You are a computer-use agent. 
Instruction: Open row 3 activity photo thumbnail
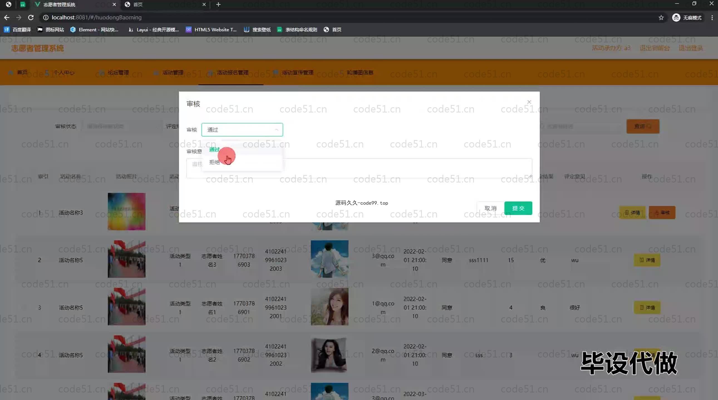coord(127,307)
